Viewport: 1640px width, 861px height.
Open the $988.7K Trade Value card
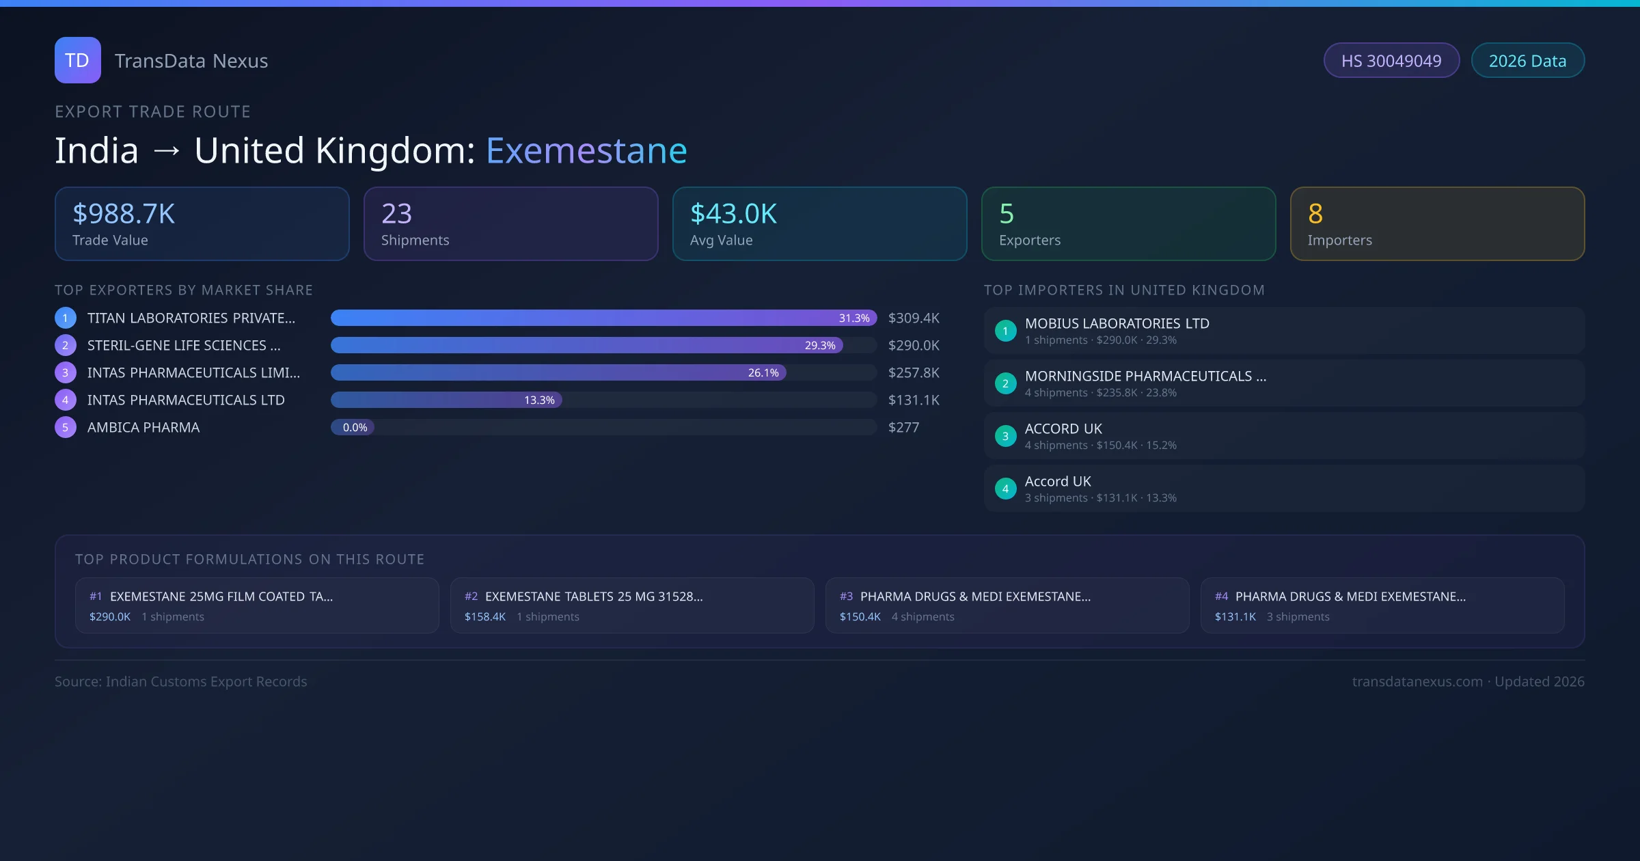202,223
